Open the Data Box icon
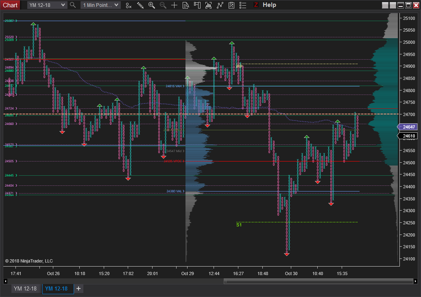 coord(186,5)
